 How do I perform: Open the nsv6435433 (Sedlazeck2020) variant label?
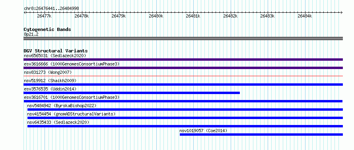(58, 122)
